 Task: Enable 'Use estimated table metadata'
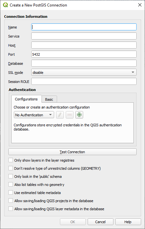[x=11, y=192]
